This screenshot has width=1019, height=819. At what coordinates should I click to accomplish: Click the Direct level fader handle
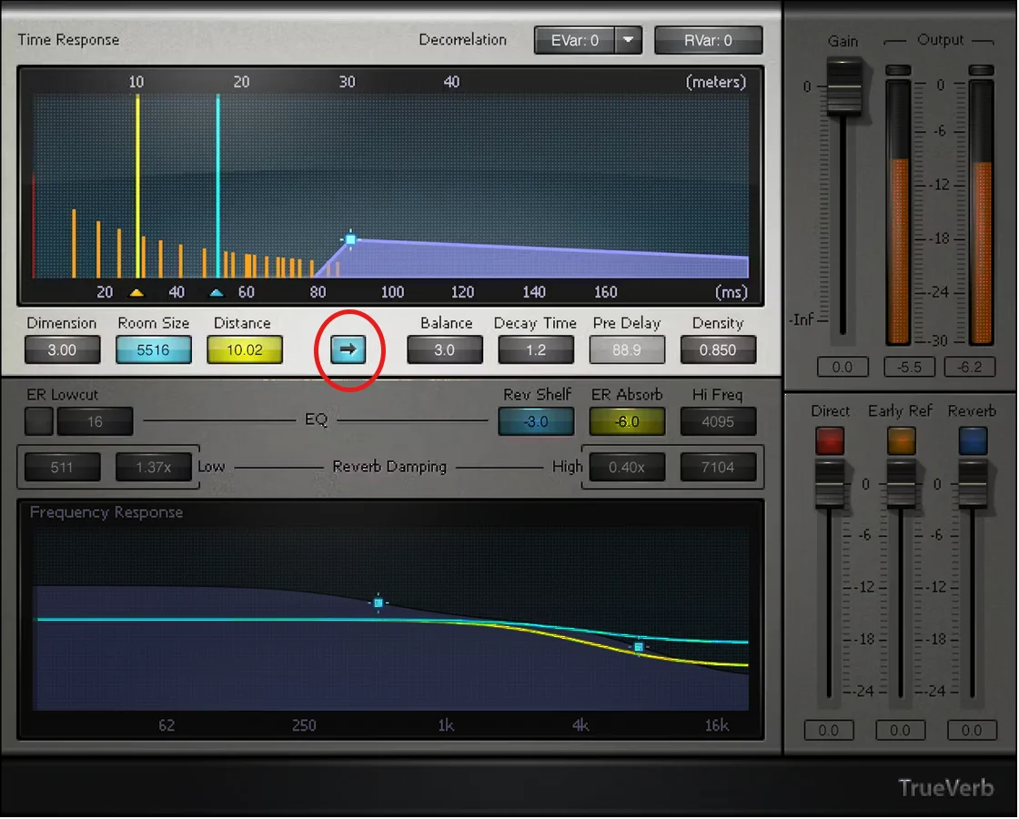830,484
